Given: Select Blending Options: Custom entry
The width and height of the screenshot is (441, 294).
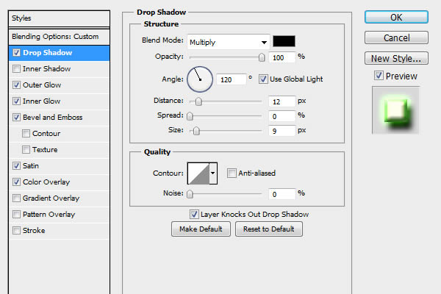Looking at the screenshot, I should (x=55, y=36).
